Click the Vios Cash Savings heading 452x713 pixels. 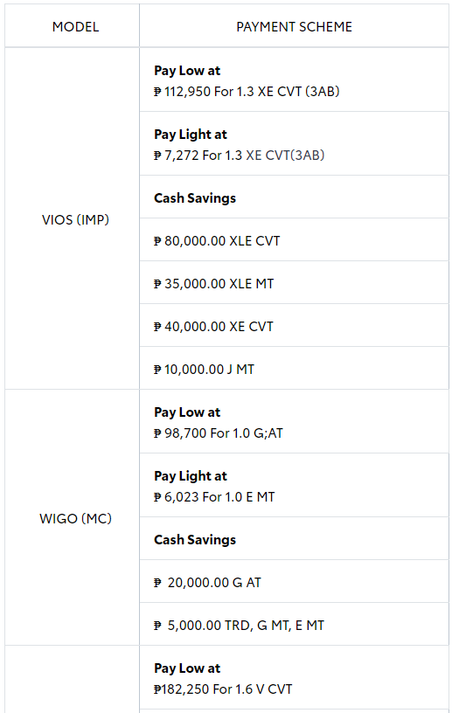coord(195,197)
